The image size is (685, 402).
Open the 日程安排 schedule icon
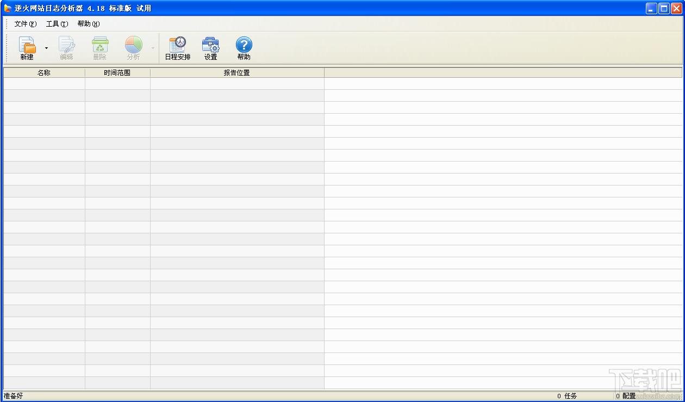178,48
